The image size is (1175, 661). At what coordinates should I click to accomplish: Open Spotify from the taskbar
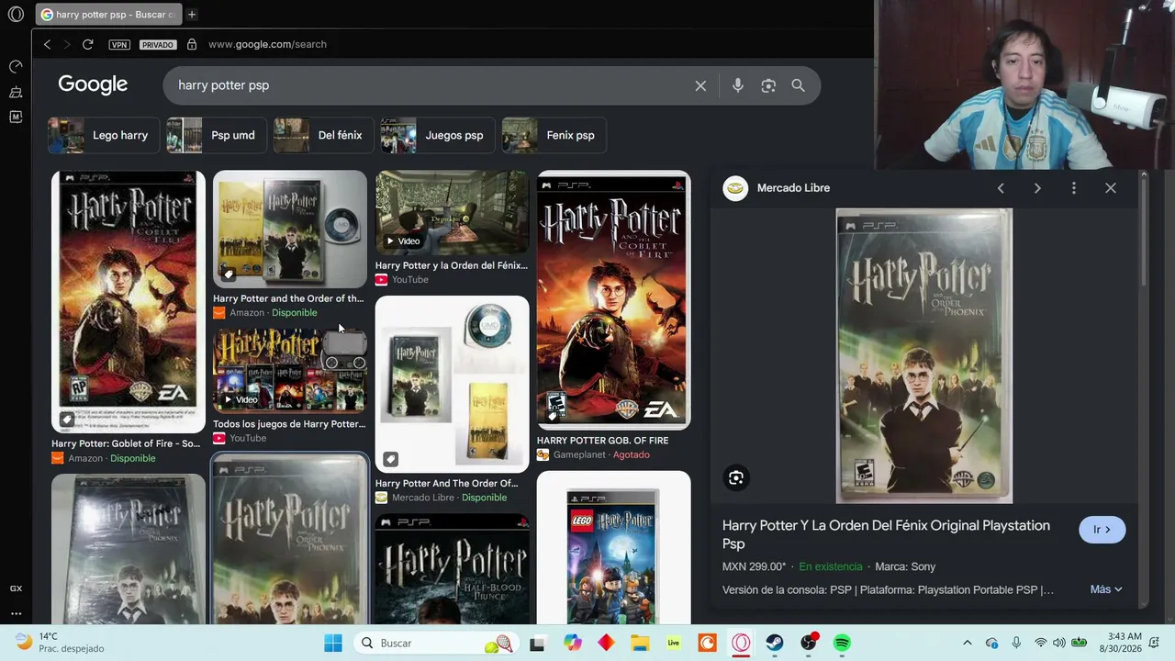pyautogui.click(x=842, y=643)
